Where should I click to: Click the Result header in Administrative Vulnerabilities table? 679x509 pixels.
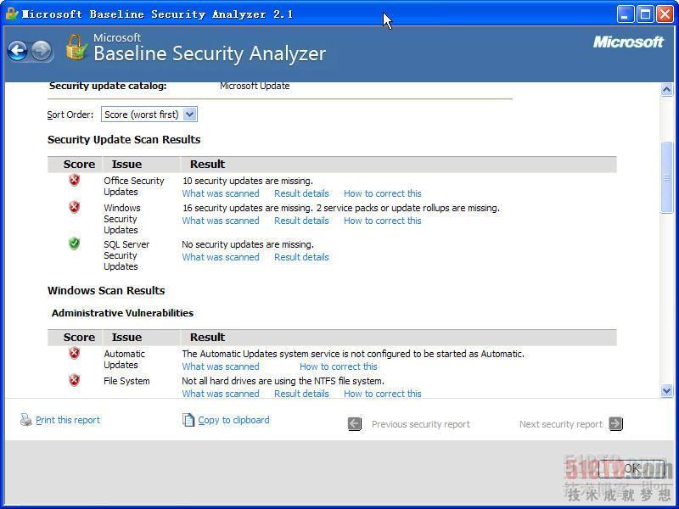[x=207, y=337]
